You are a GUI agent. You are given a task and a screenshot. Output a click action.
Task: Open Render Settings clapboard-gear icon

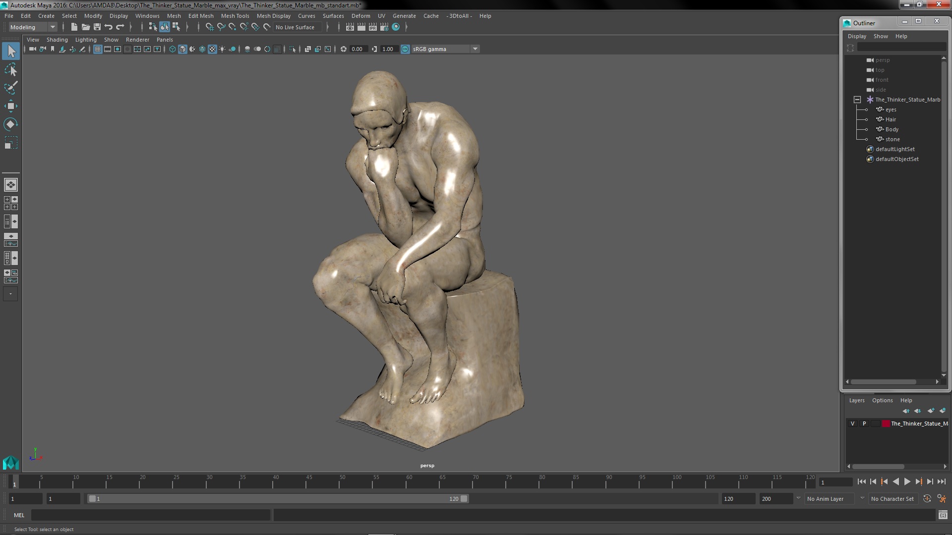pyautogui.click(x=384, y=27)
